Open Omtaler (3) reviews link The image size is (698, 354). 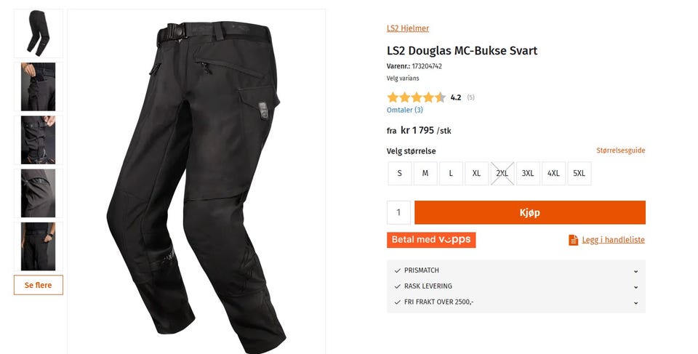[405, 110]
